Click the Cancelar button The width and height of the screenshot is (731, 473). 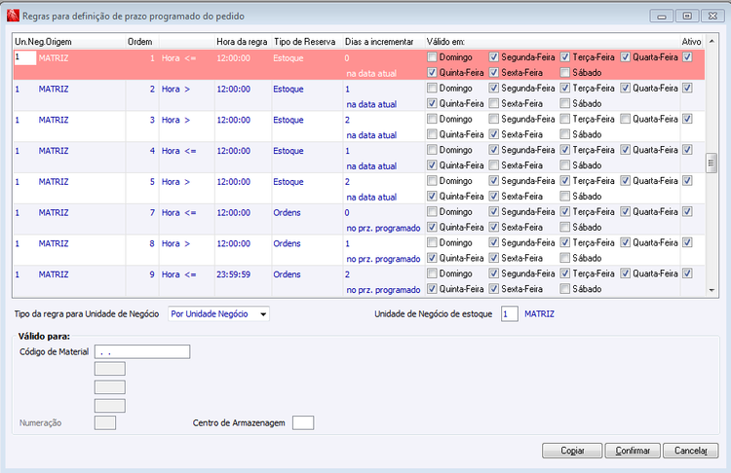[690, 451]
